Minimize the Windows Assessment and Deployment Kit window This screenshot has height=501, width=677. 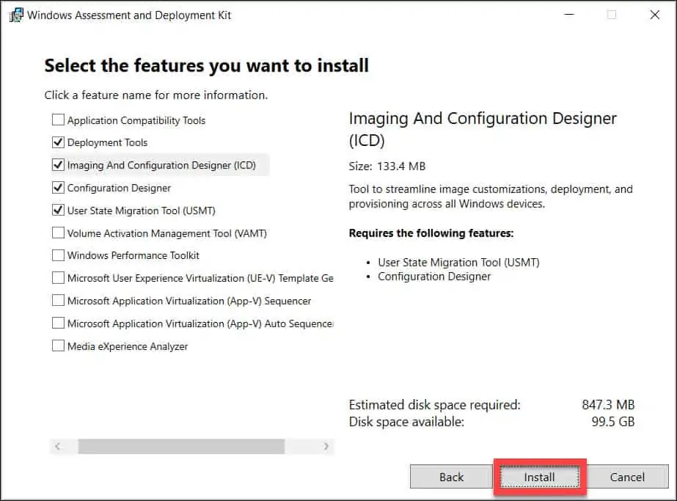569,15
